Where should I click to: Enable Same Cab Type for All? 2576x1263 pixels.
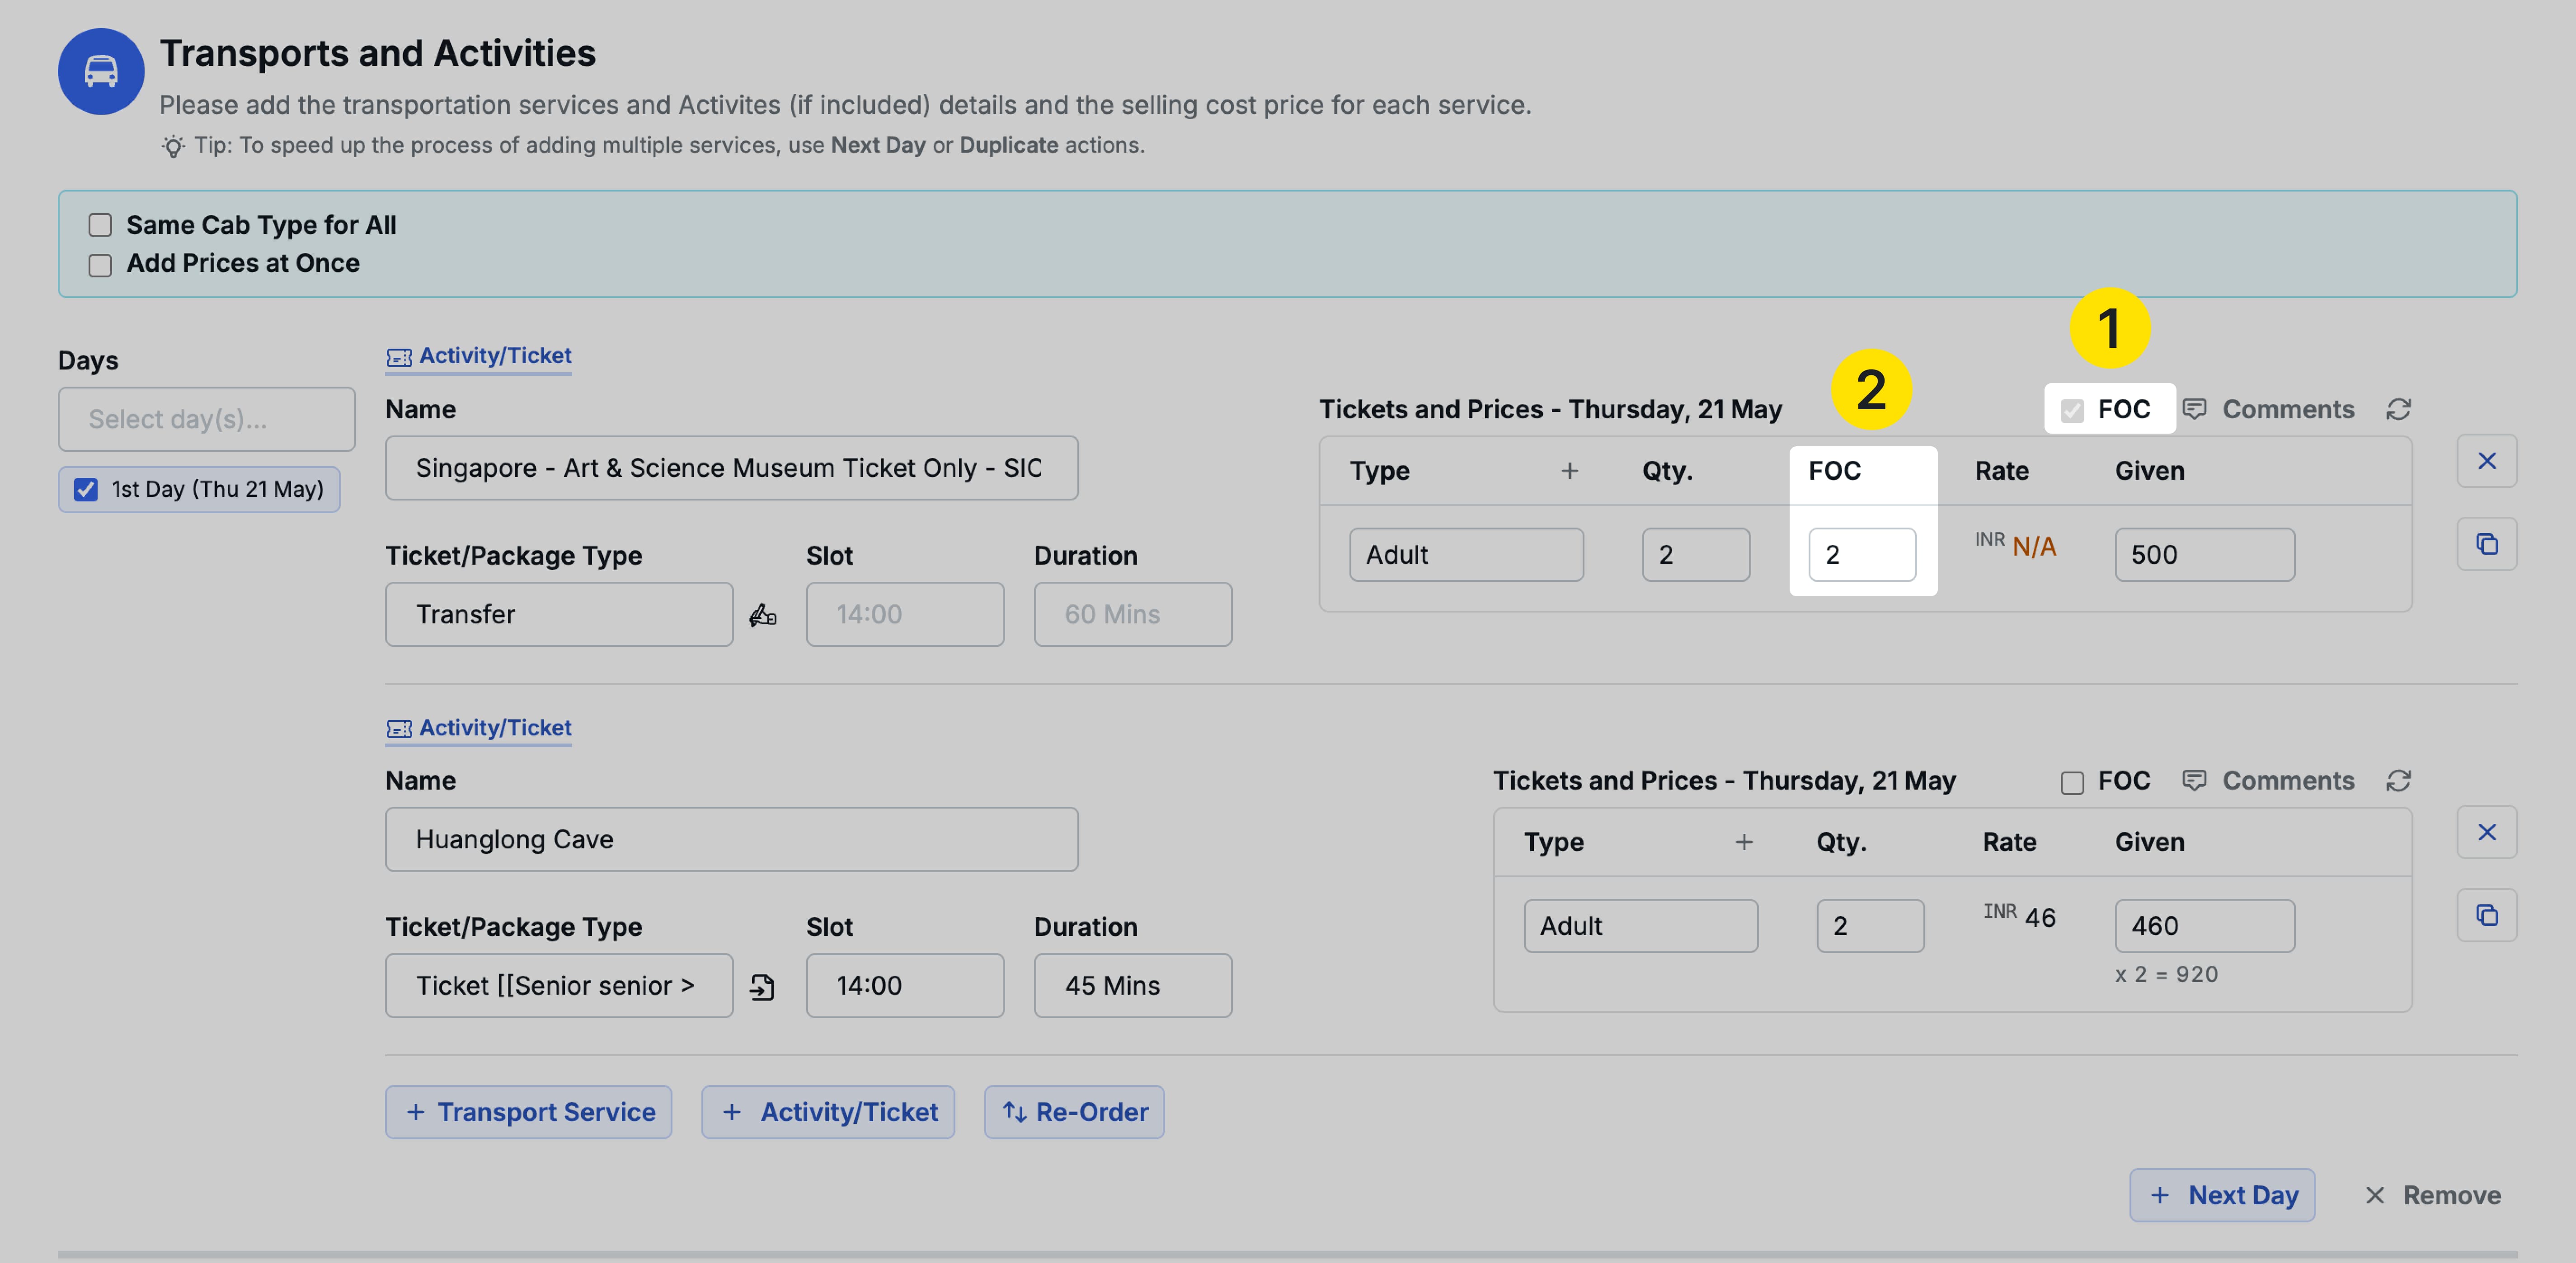click(100, 225)
